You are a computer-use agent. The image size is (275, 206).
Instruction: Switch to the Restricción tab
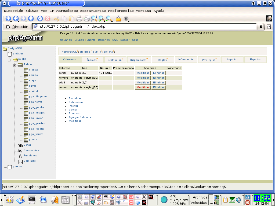point(115,60)
